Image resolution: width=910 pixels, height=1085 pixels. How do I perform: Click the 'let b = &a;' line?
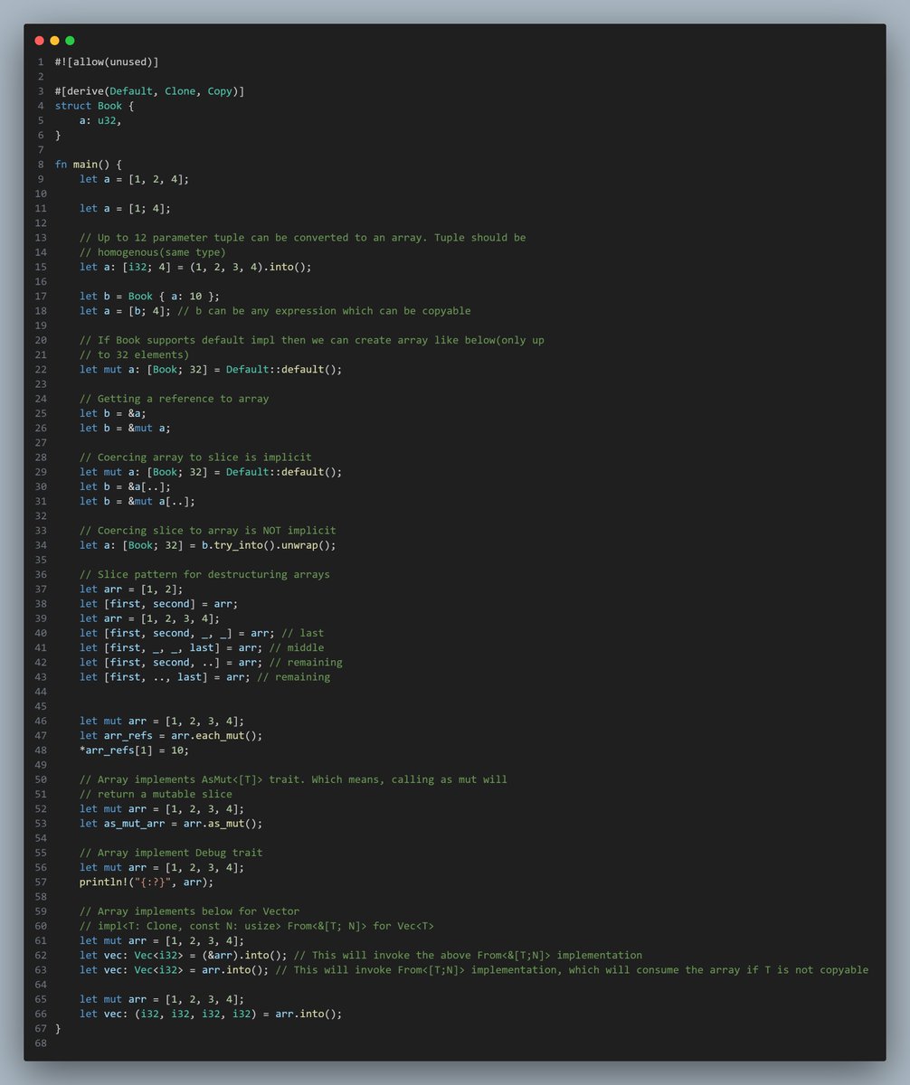(112, 413)
